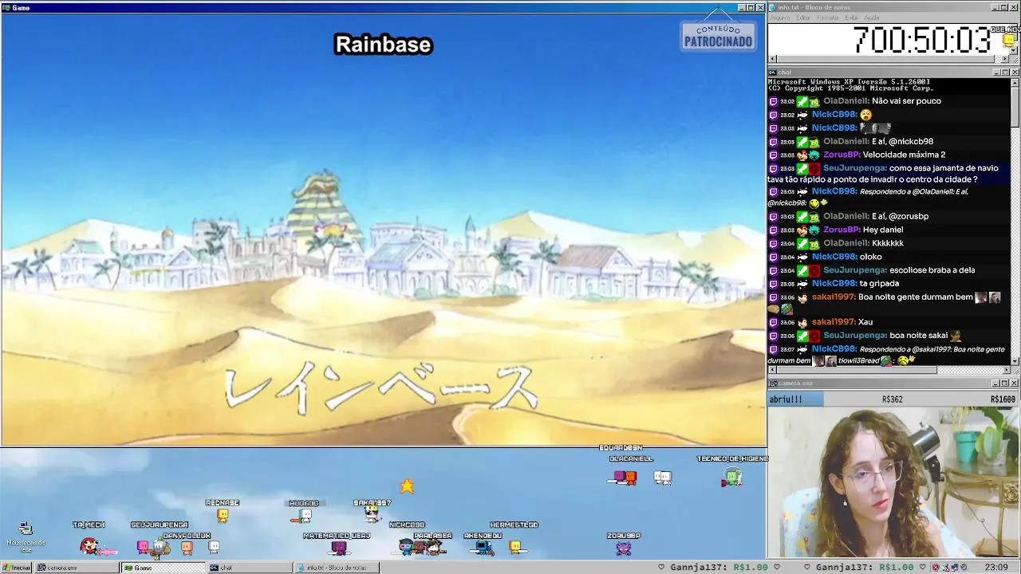
Task: Click Twitch emblem beside 'ta gripada' message
Action: 773,284
